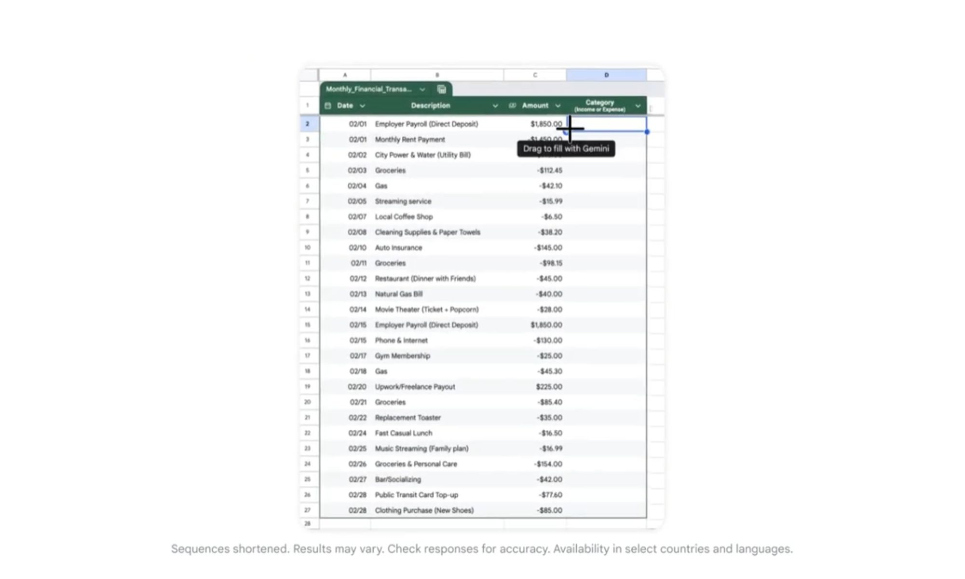Click the Clothing Purchase (New Shoes) cell
Screen dimensions: 965x579
pyautogui.click(x=424, y=510)
